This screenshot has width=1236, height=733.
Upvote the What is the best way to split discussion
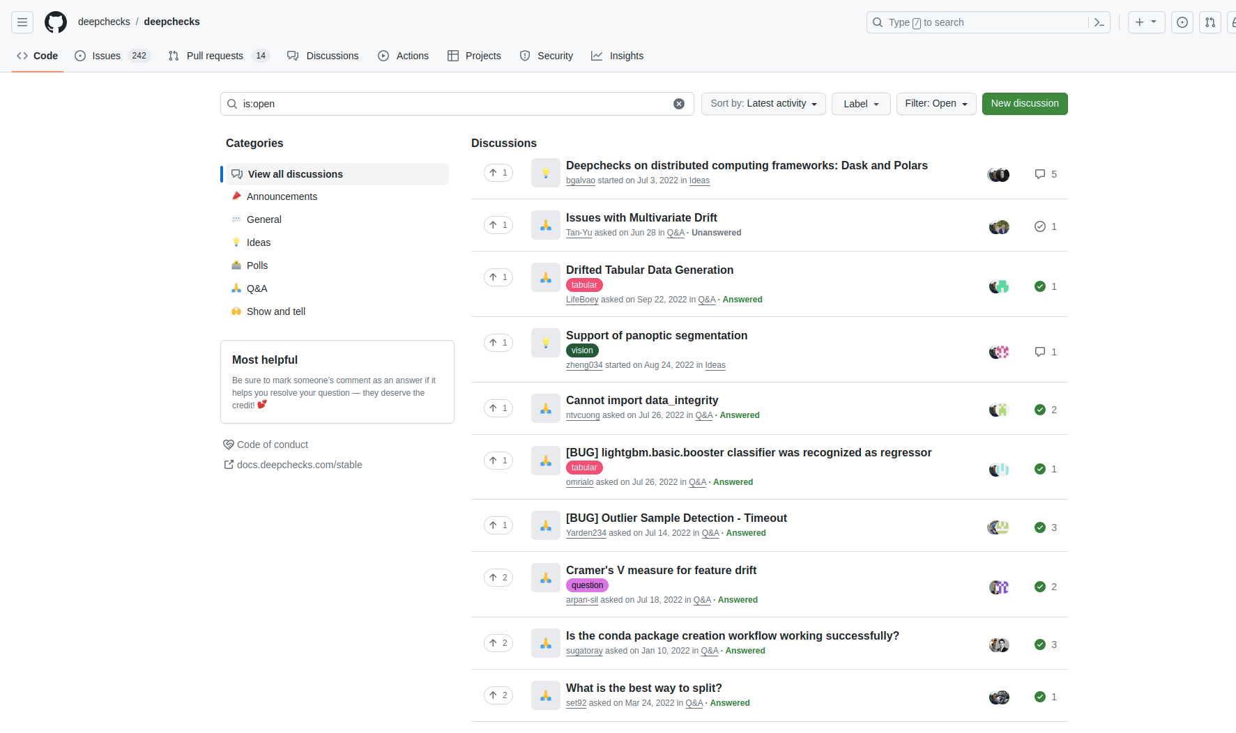click(x=498, y=695)
